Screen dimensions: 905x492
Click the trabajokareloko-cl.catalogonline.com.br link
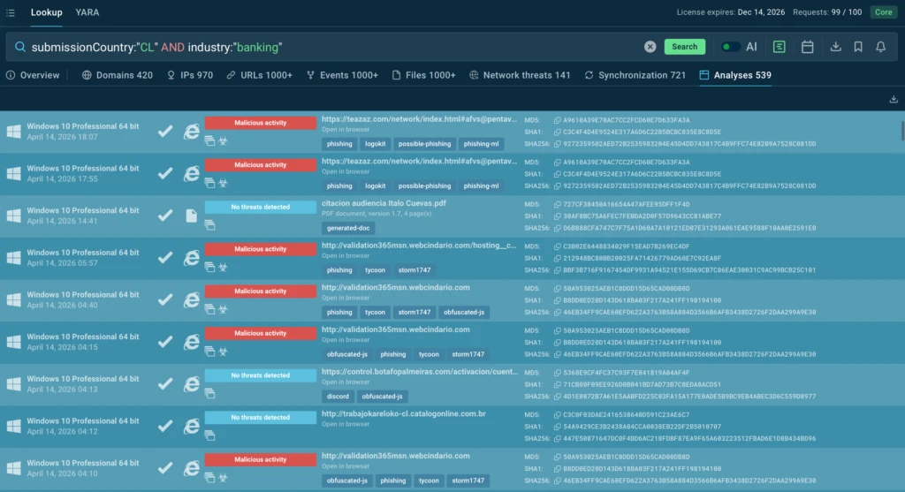click(x=404, y=413)
